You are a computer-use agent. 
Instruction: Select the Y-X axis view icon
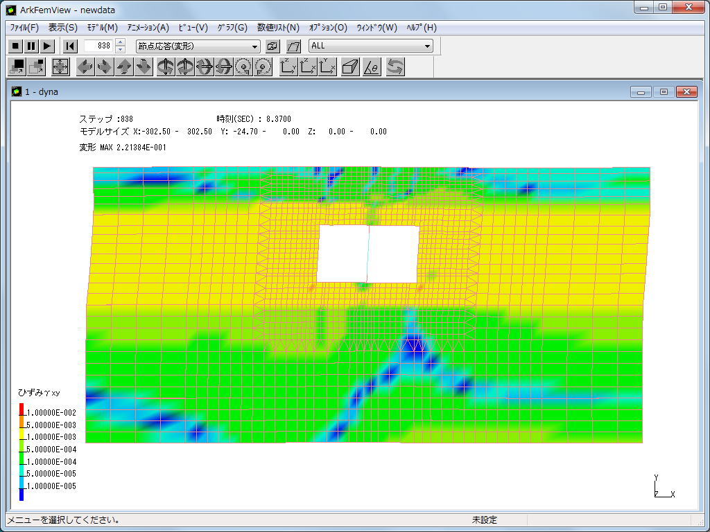click(328, 67)
